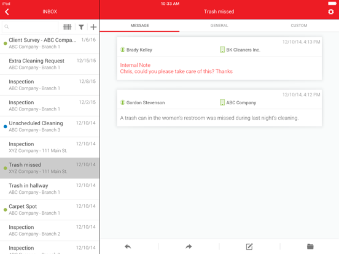This screenshot has width=339, height=254.
Task: Click ABC Company building icon in message
Action: [x=222, y=102]
